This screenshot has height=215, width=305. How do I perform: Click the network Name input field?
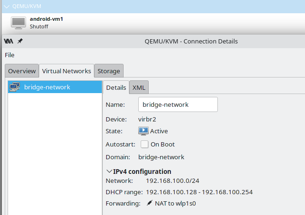click(x=178, y=104)
